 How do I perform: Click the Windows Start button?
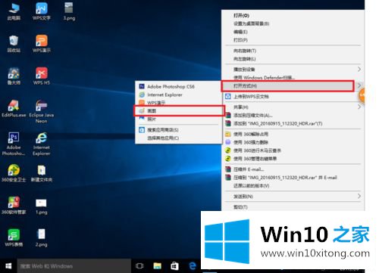click(x=8, y=266)
